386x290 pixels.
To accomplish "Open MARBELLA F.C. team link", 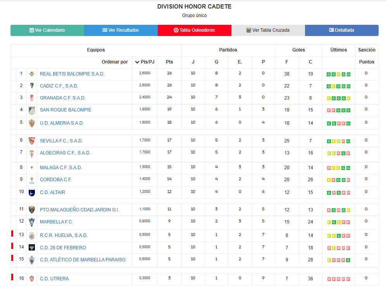I will (56, 222).
